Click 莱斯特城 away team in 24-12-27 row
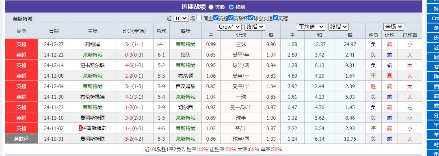The image size is (439, 156). tap(185, 44)
